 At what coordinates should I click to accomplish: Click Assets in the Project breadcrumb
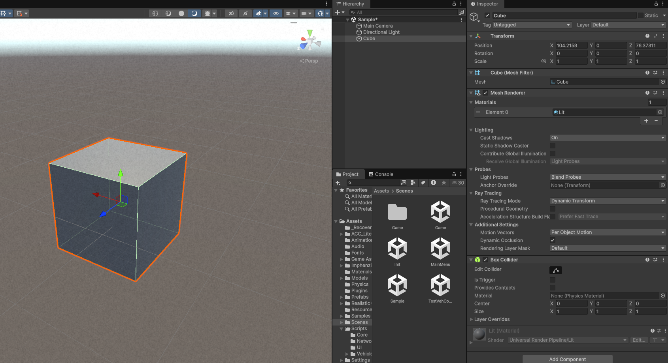point(381,191)
